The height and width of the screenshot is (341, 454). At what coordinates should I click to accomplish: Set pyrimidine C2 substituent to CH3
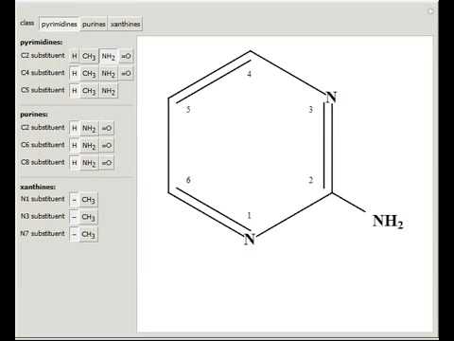tap(89, 56)
